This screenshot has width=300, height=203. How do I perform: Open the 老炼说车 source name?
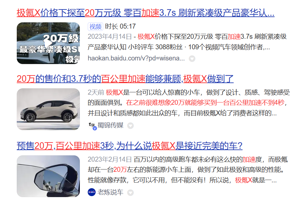pos(110,192)
